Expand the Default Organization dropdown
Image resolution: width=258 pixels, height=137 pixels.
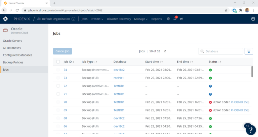click(x=73, y=19)
